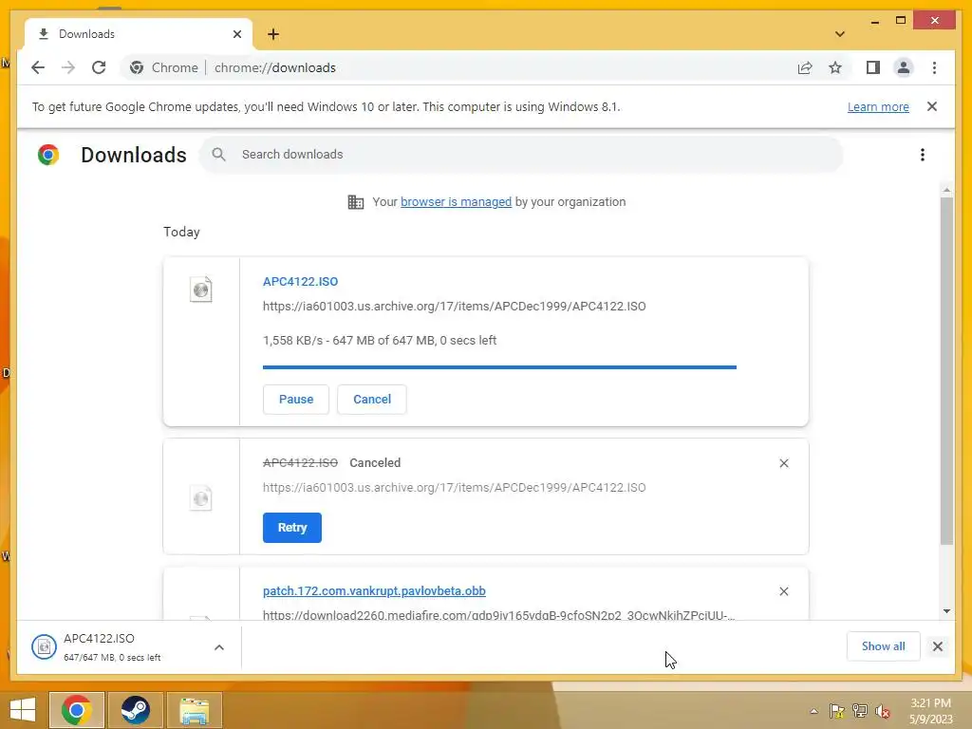Viewport: 972px width, 729px height.
Task: Cancel the APC4122.ISO download
Action: pyautogui.click(x=372, y=400)
